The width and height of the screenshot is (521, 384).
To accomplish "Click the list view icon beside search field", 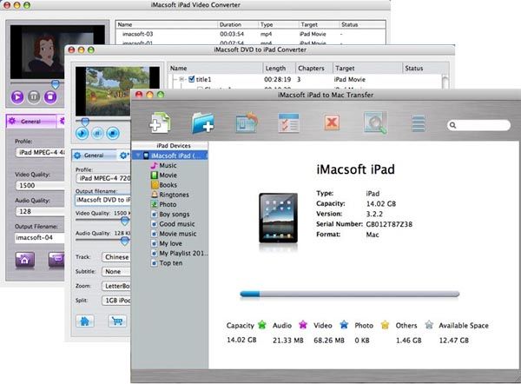I will tap(419, 123).
